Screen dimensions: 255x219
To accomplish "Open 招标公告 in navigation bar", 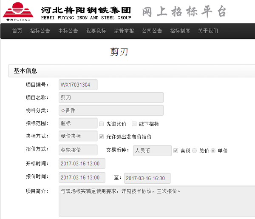I will point(40,31).
